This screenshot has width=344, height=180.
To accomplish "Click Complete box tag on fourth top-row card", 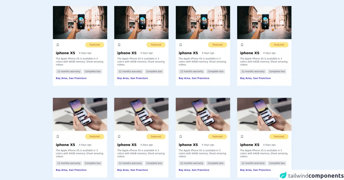I will [x=277, y=71].
